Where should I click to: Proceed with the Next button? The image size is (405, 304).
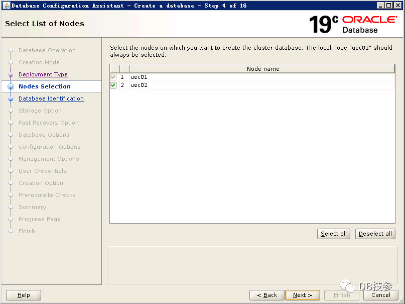click(303, 295)
